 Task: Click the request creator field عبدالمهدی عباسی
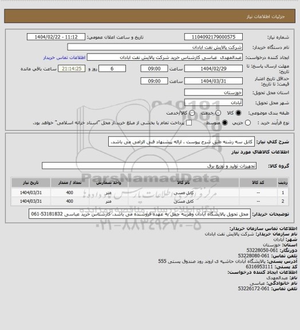pyautogui.click(x=165, y=57)
